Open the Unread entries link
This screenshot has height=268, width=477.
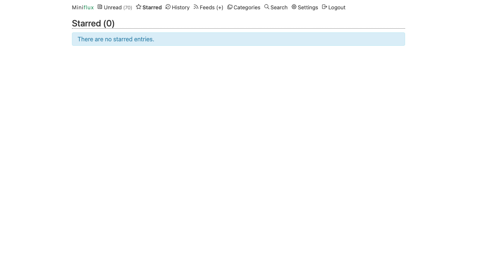click(x=113, y=7)
